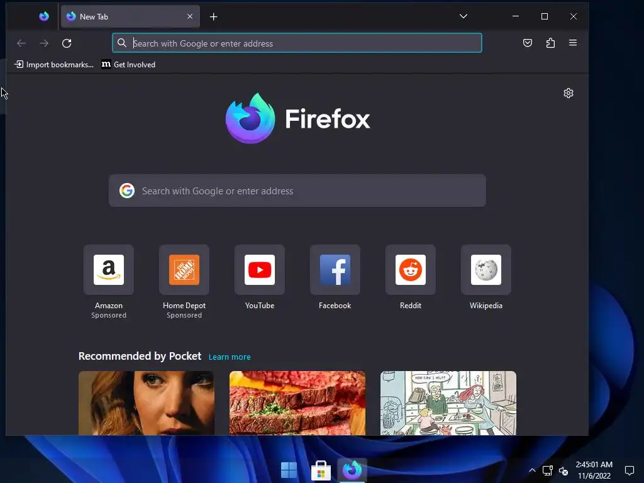
Task: Select the New Tab tab
Action: (x=130, y=16)
